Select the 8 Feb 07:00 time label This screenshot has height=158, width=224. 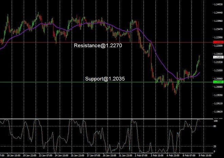(189, 156)
